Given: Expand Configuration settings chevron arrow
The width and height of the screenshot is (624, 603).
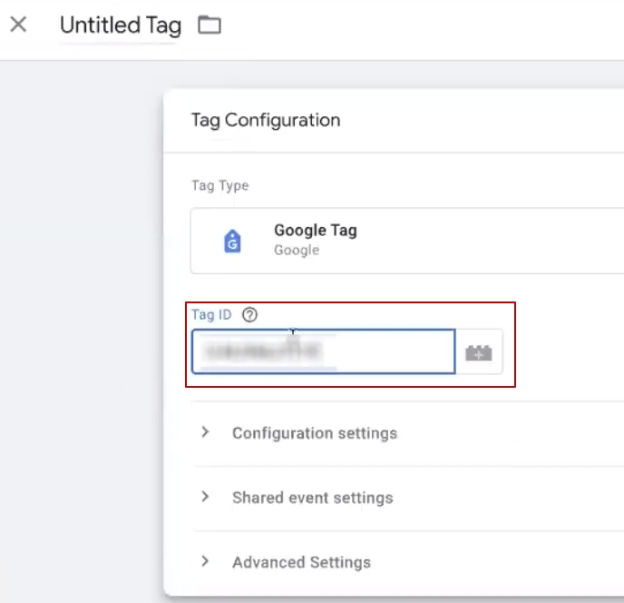Looking at the screenshot, I should (x=205, y=432).
